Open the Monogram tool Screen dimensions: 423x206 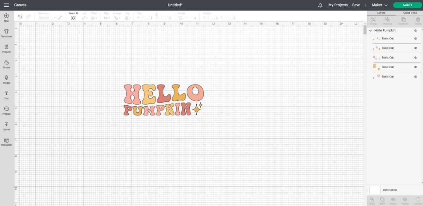pyautogui.click(x=6, y=142)
